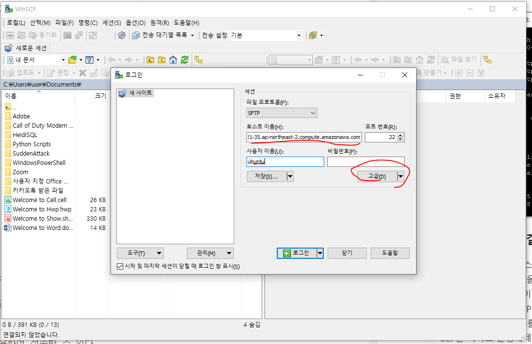Screen dimensions: 532x344
Task: Open the 파일 프로토콜 SFTP dropdown
Action: tap(282, 113)
